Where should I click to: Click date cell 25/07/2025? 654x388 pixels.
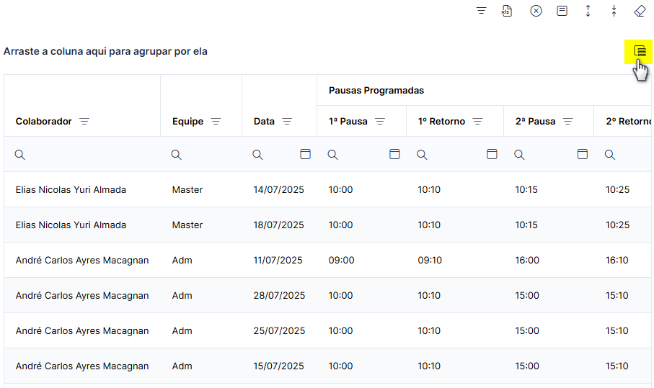(x=279, y=331)
